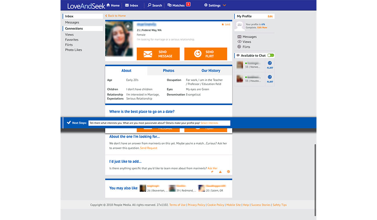
Task: Switch to the Photos tab
Action: click(x=168, y=71)
